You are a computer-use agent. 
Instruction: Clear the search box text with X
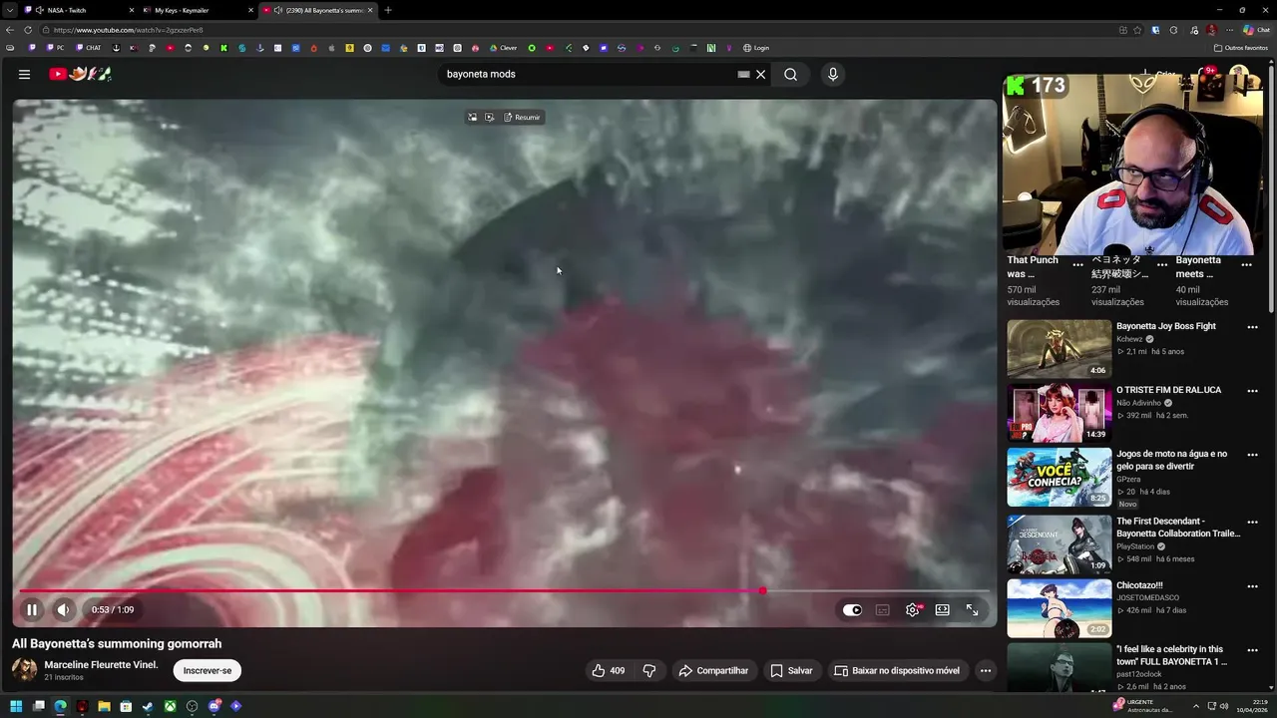click(x=760, y=74)
